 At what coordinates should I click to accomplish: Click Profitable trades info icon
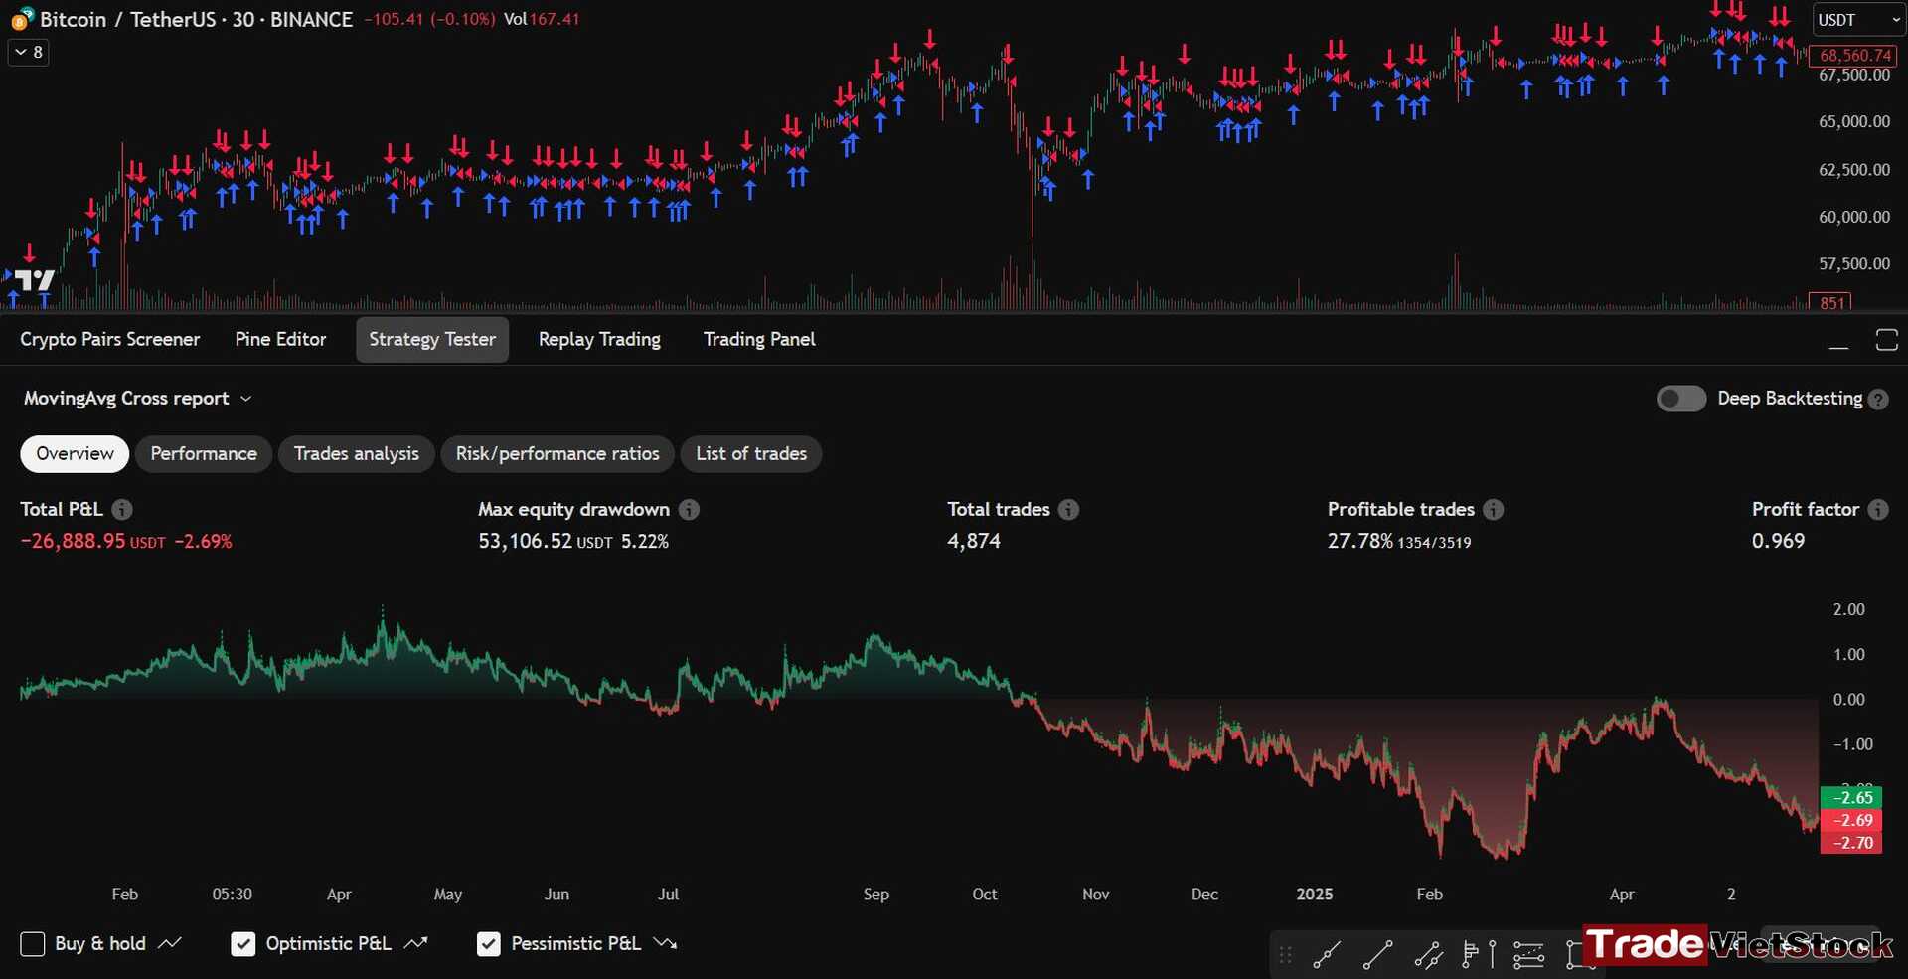[x=1494, y=509]
